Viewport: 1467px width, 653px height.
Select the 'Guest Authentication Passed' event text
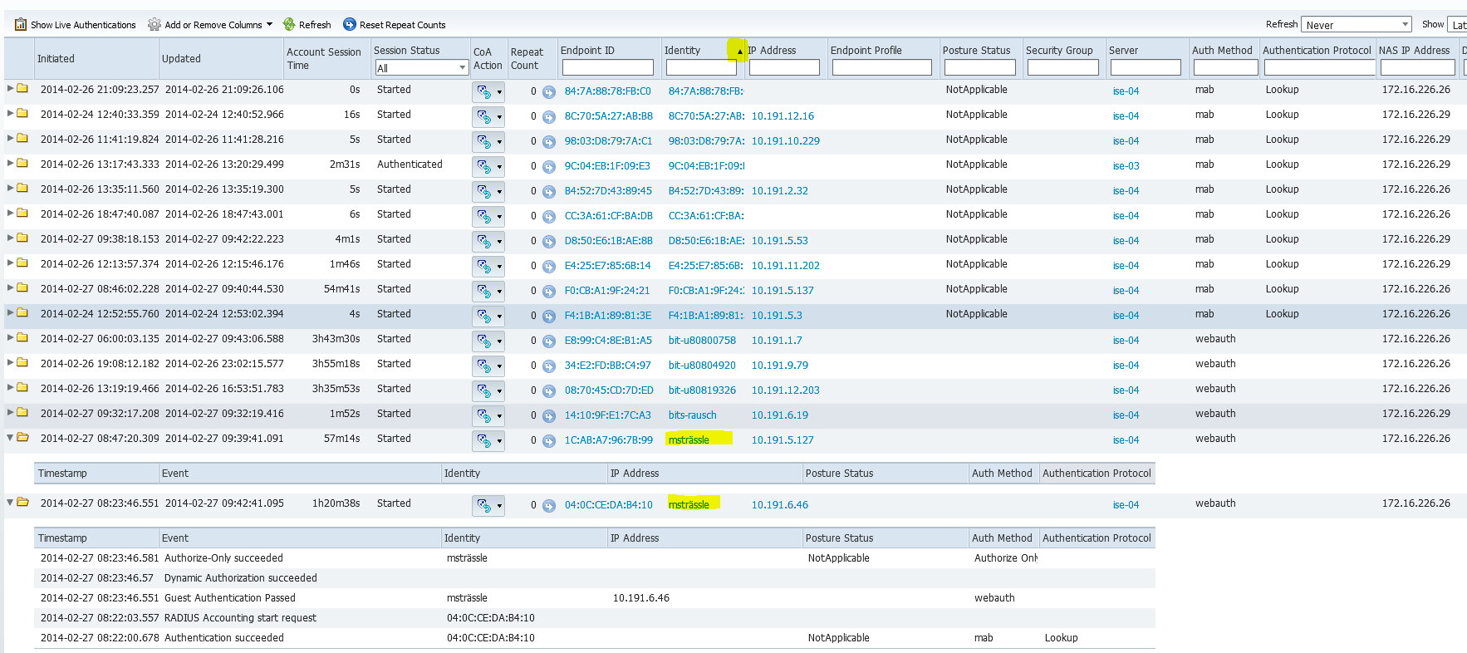pyautogui.click(x=230, y=598)
